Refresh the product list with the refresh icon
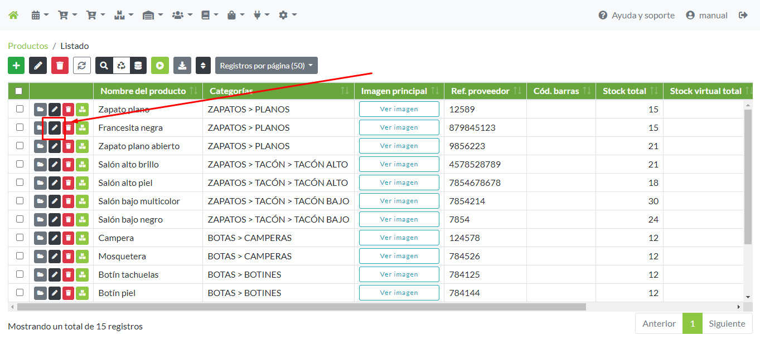760x340 pixels. point(82,65)
